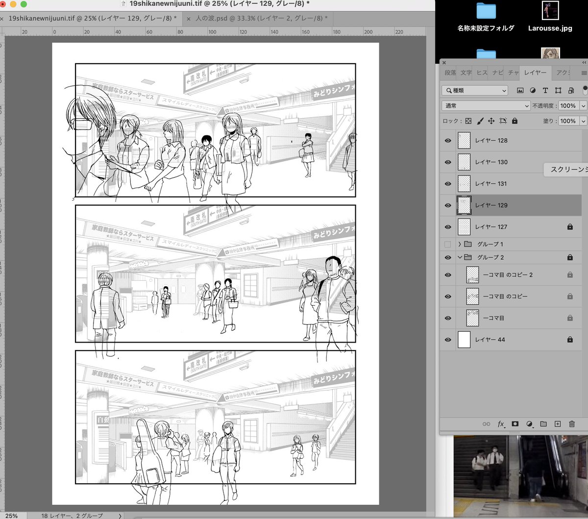Click lock icon on レイヤー 44
Image resolution: width=588 pixels, height=519 pixels.
click(x=570, y=340)
